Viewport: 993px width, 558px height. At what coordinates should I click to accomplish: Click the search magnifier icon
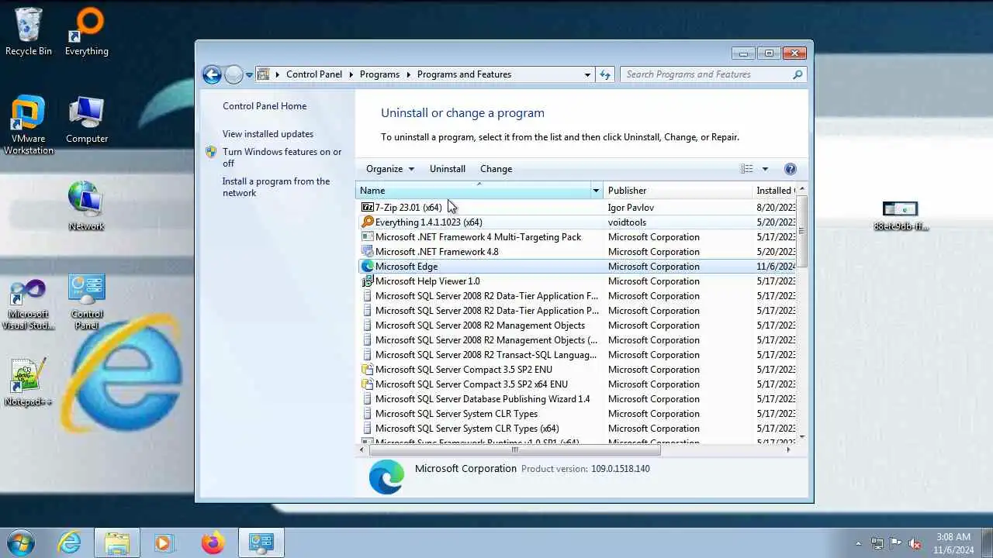click(798, 74)
